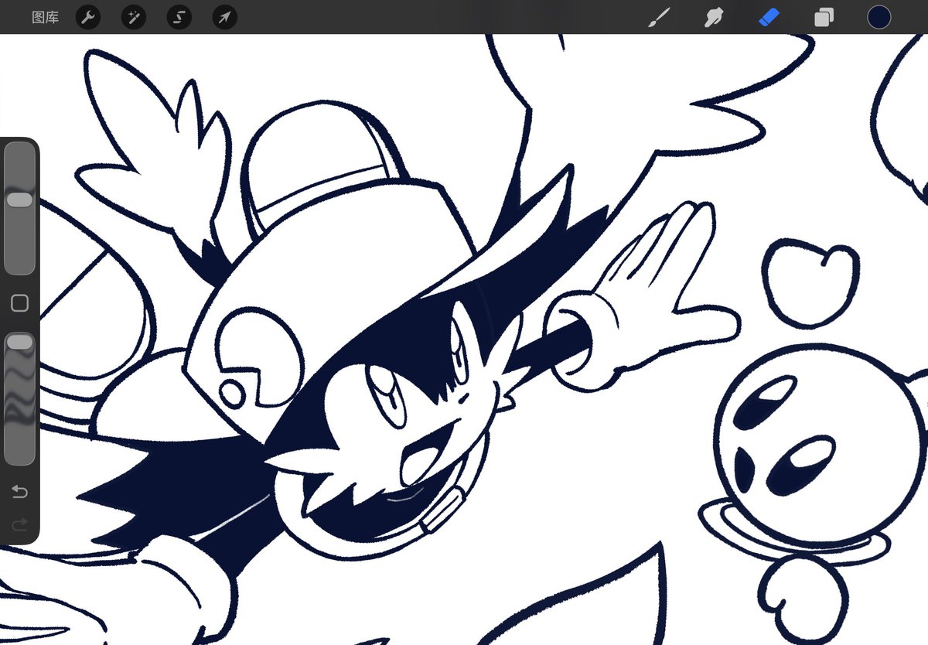Open the active color picker circle
This screenshot has height=645, width=928.
[x=879, y=17]
